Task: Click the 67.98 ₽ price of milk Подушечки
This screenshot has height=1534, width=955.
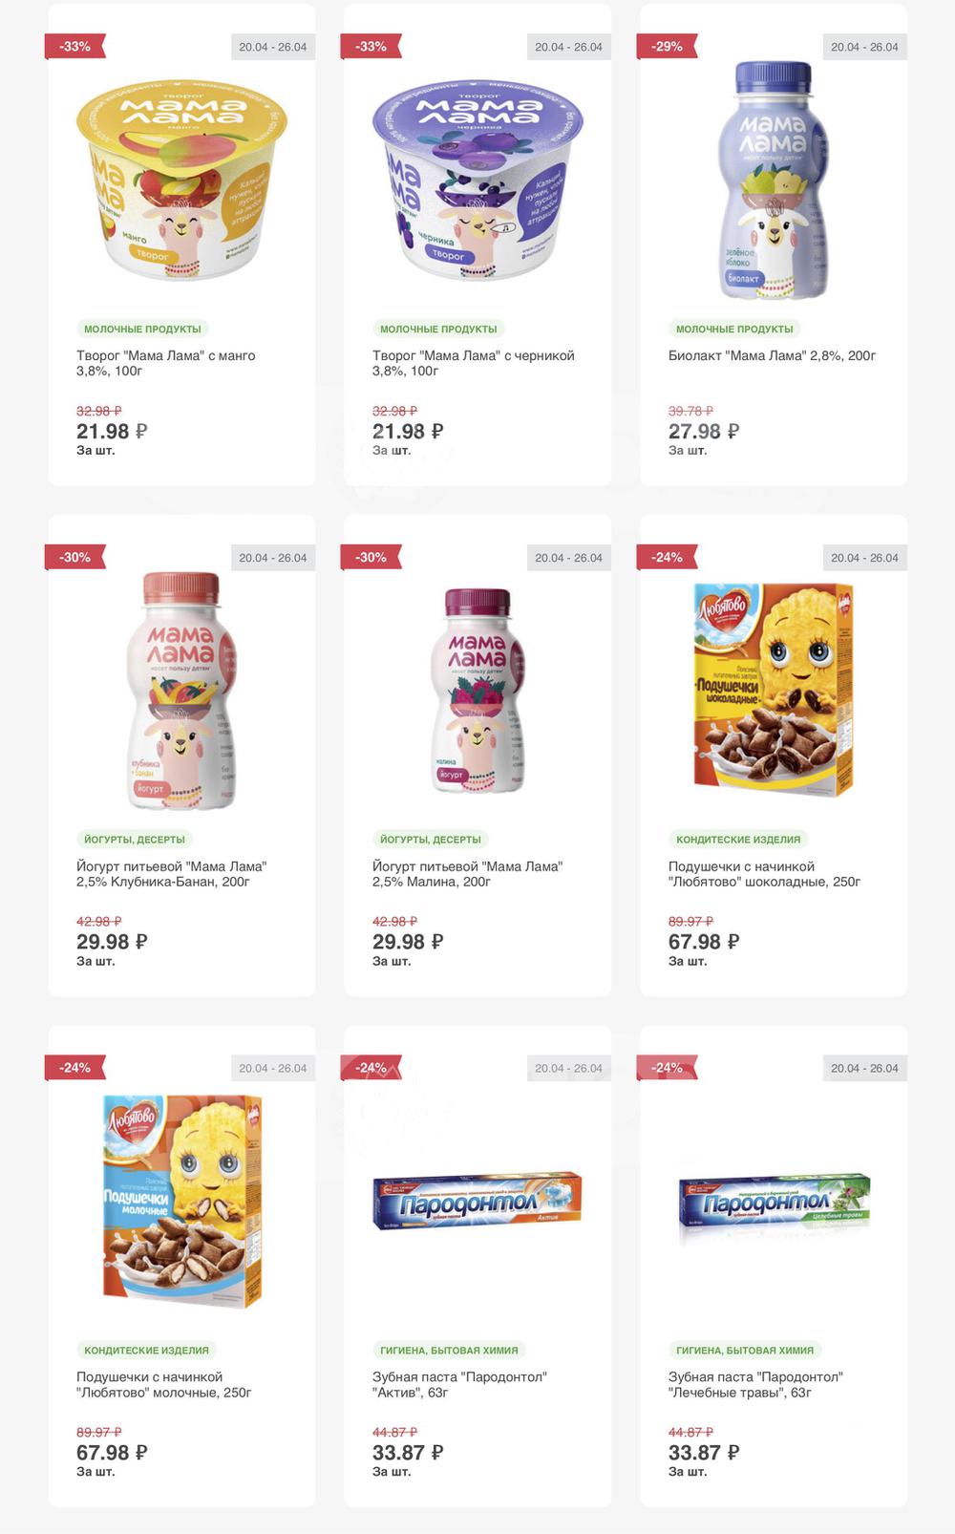Action: pos(112,1453)
